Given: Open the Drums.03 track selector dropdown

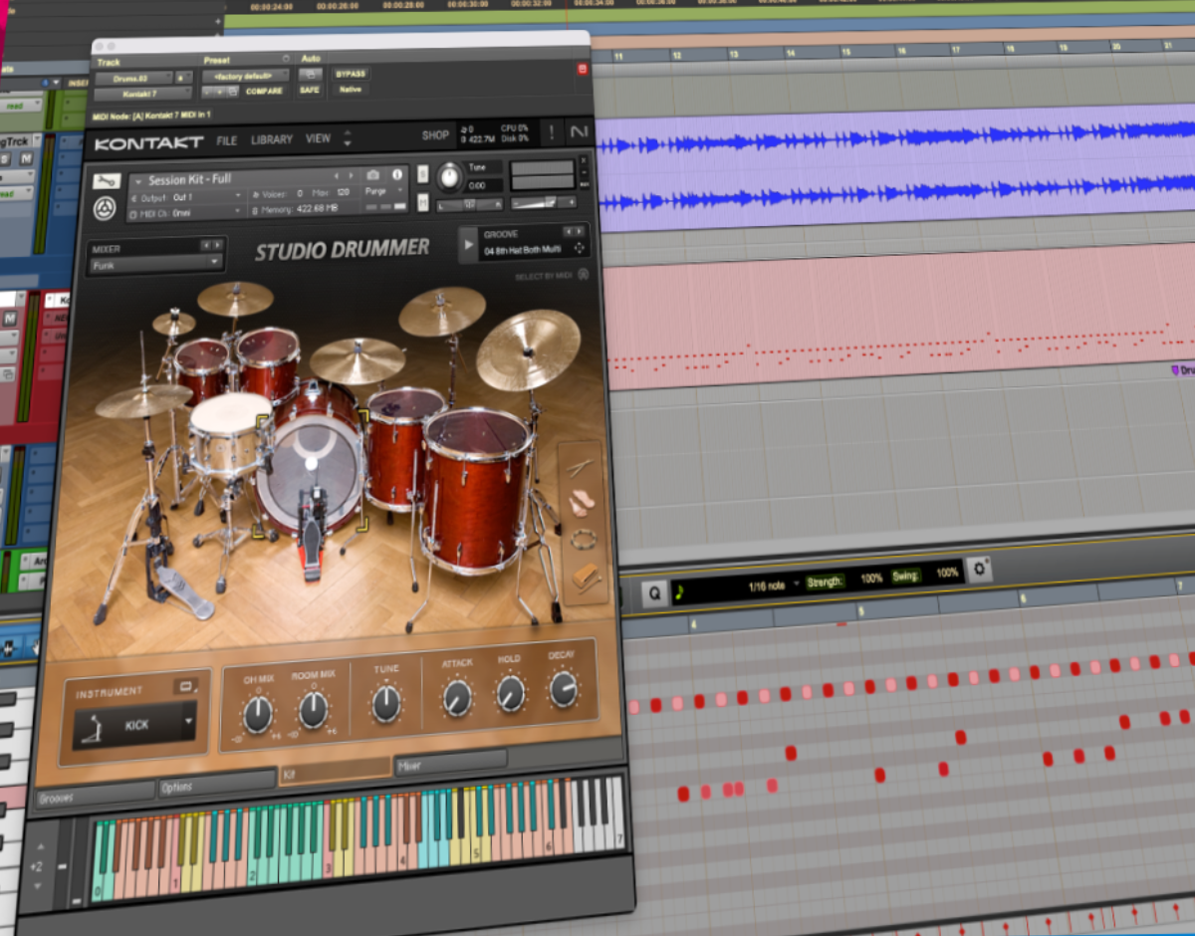Looking at the screenshot, I should [x=132, y=77].
